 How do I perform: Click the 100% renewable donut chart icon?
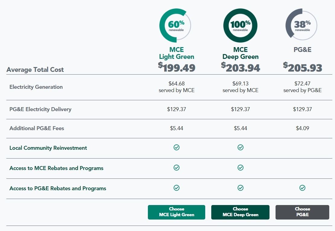240,26
